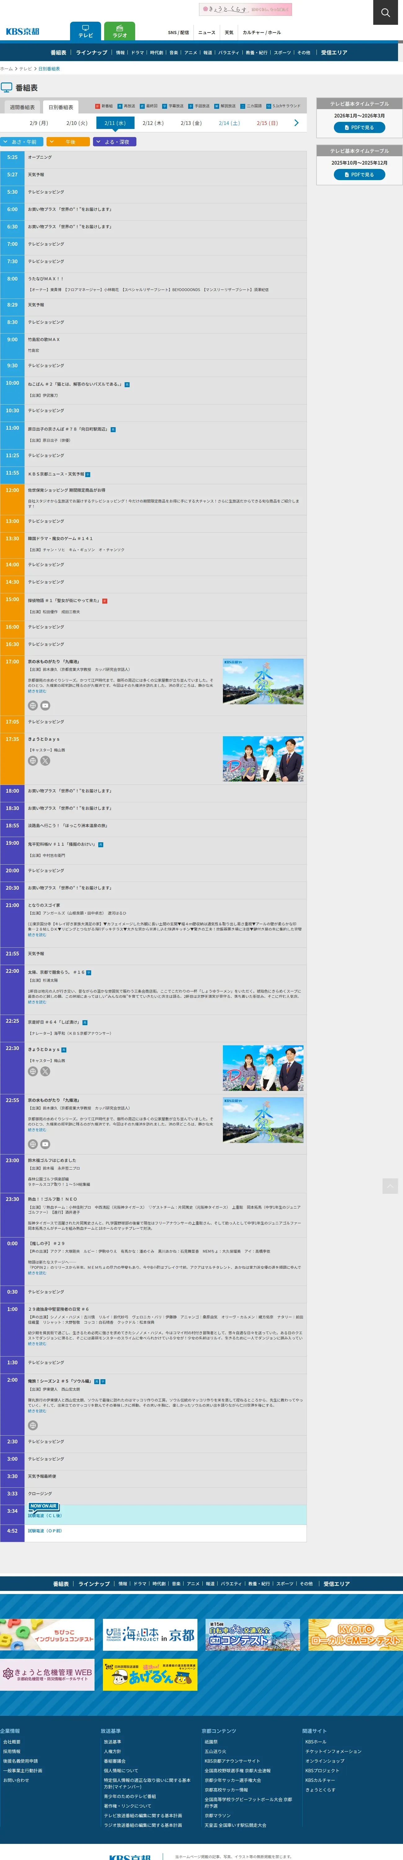Open 会社概要 footer link
This screenshot has height=1860, width=403.
tap(11, 1742)
